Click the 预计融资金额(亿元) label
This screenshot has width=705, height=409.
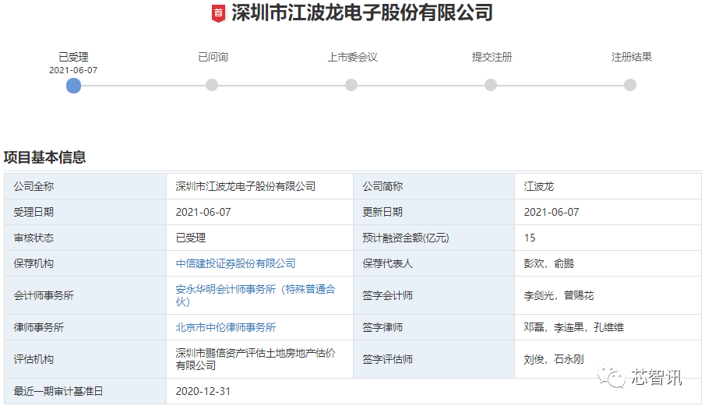click(x=406, y=238)
